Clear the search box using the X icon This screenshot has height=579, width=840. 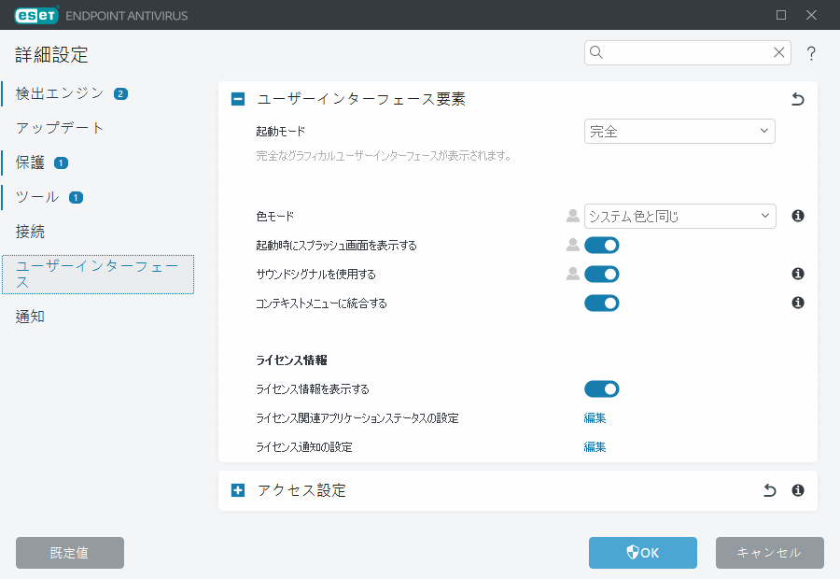tap(779, 53)
